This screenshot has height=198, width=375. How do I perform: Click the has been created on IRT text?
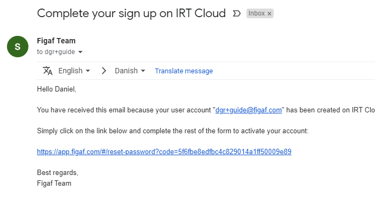[331, 110]
